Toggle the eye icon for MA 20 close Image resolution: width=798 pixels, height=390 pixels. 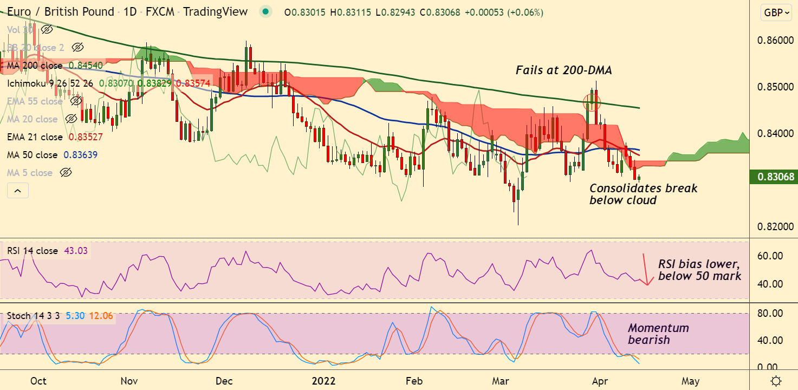click(x=70, y=119)
